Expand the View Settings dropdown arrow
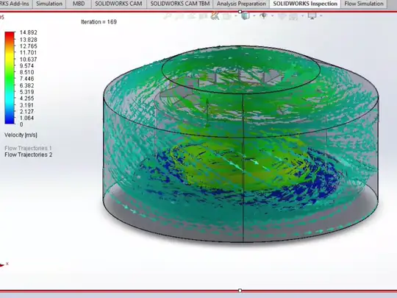397x298 pixels. (321, 16)
